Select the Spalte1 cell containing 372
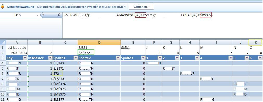 click(65, 73)
